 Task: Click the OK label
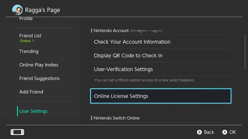[233, 132]
